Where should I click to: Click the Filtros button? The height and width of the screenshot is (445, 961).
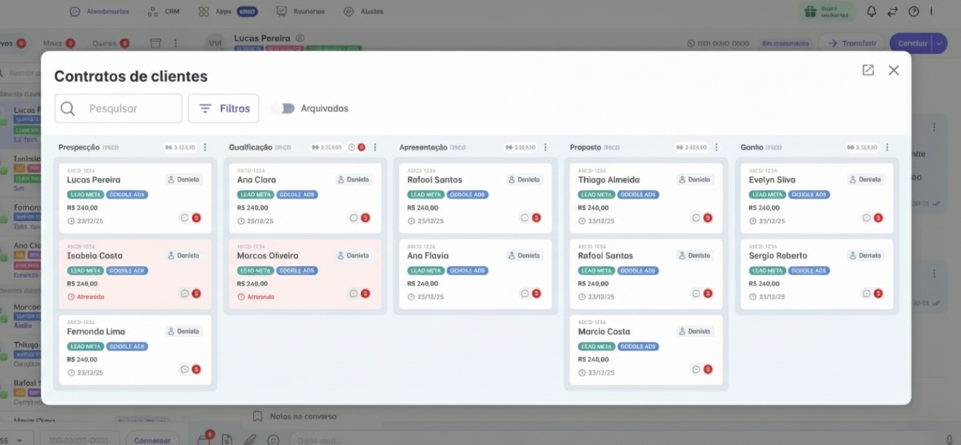pos(224,108)
